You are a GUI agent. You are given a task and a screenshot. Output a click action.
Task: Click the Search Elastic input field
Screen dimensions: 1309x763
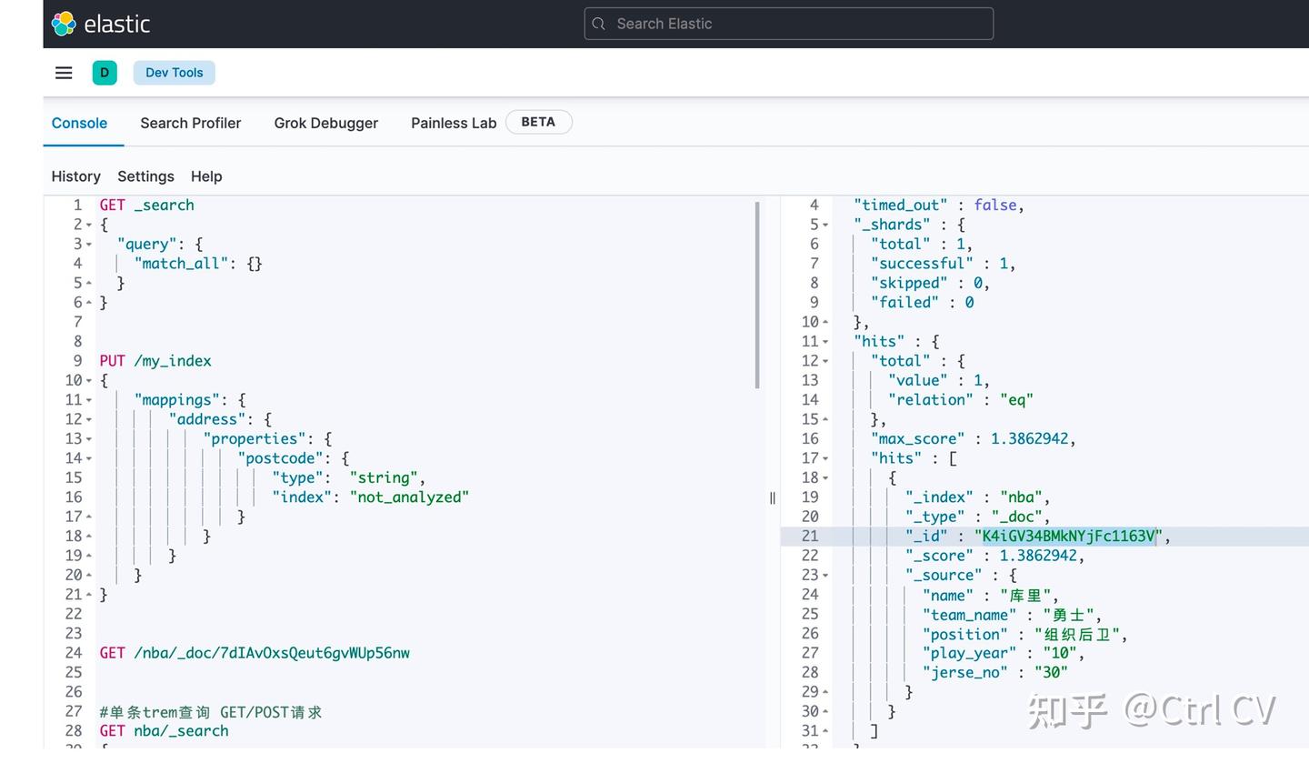(789, 24)
